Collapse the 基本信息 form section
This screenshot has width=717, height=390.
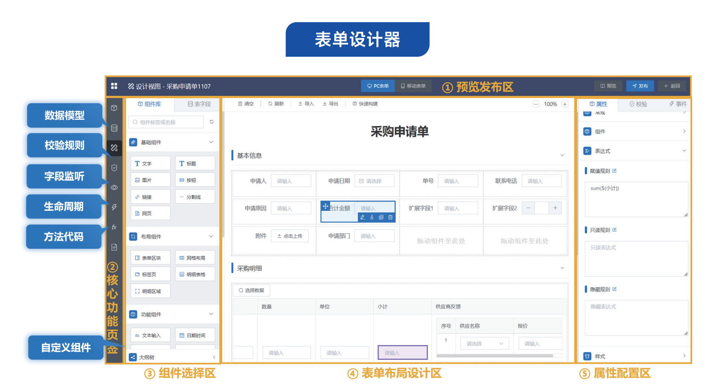point(562,156)
